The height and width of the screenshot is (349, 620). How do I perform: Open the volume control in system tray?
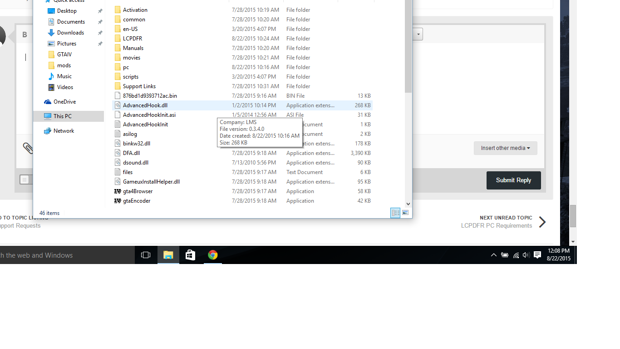526,255
